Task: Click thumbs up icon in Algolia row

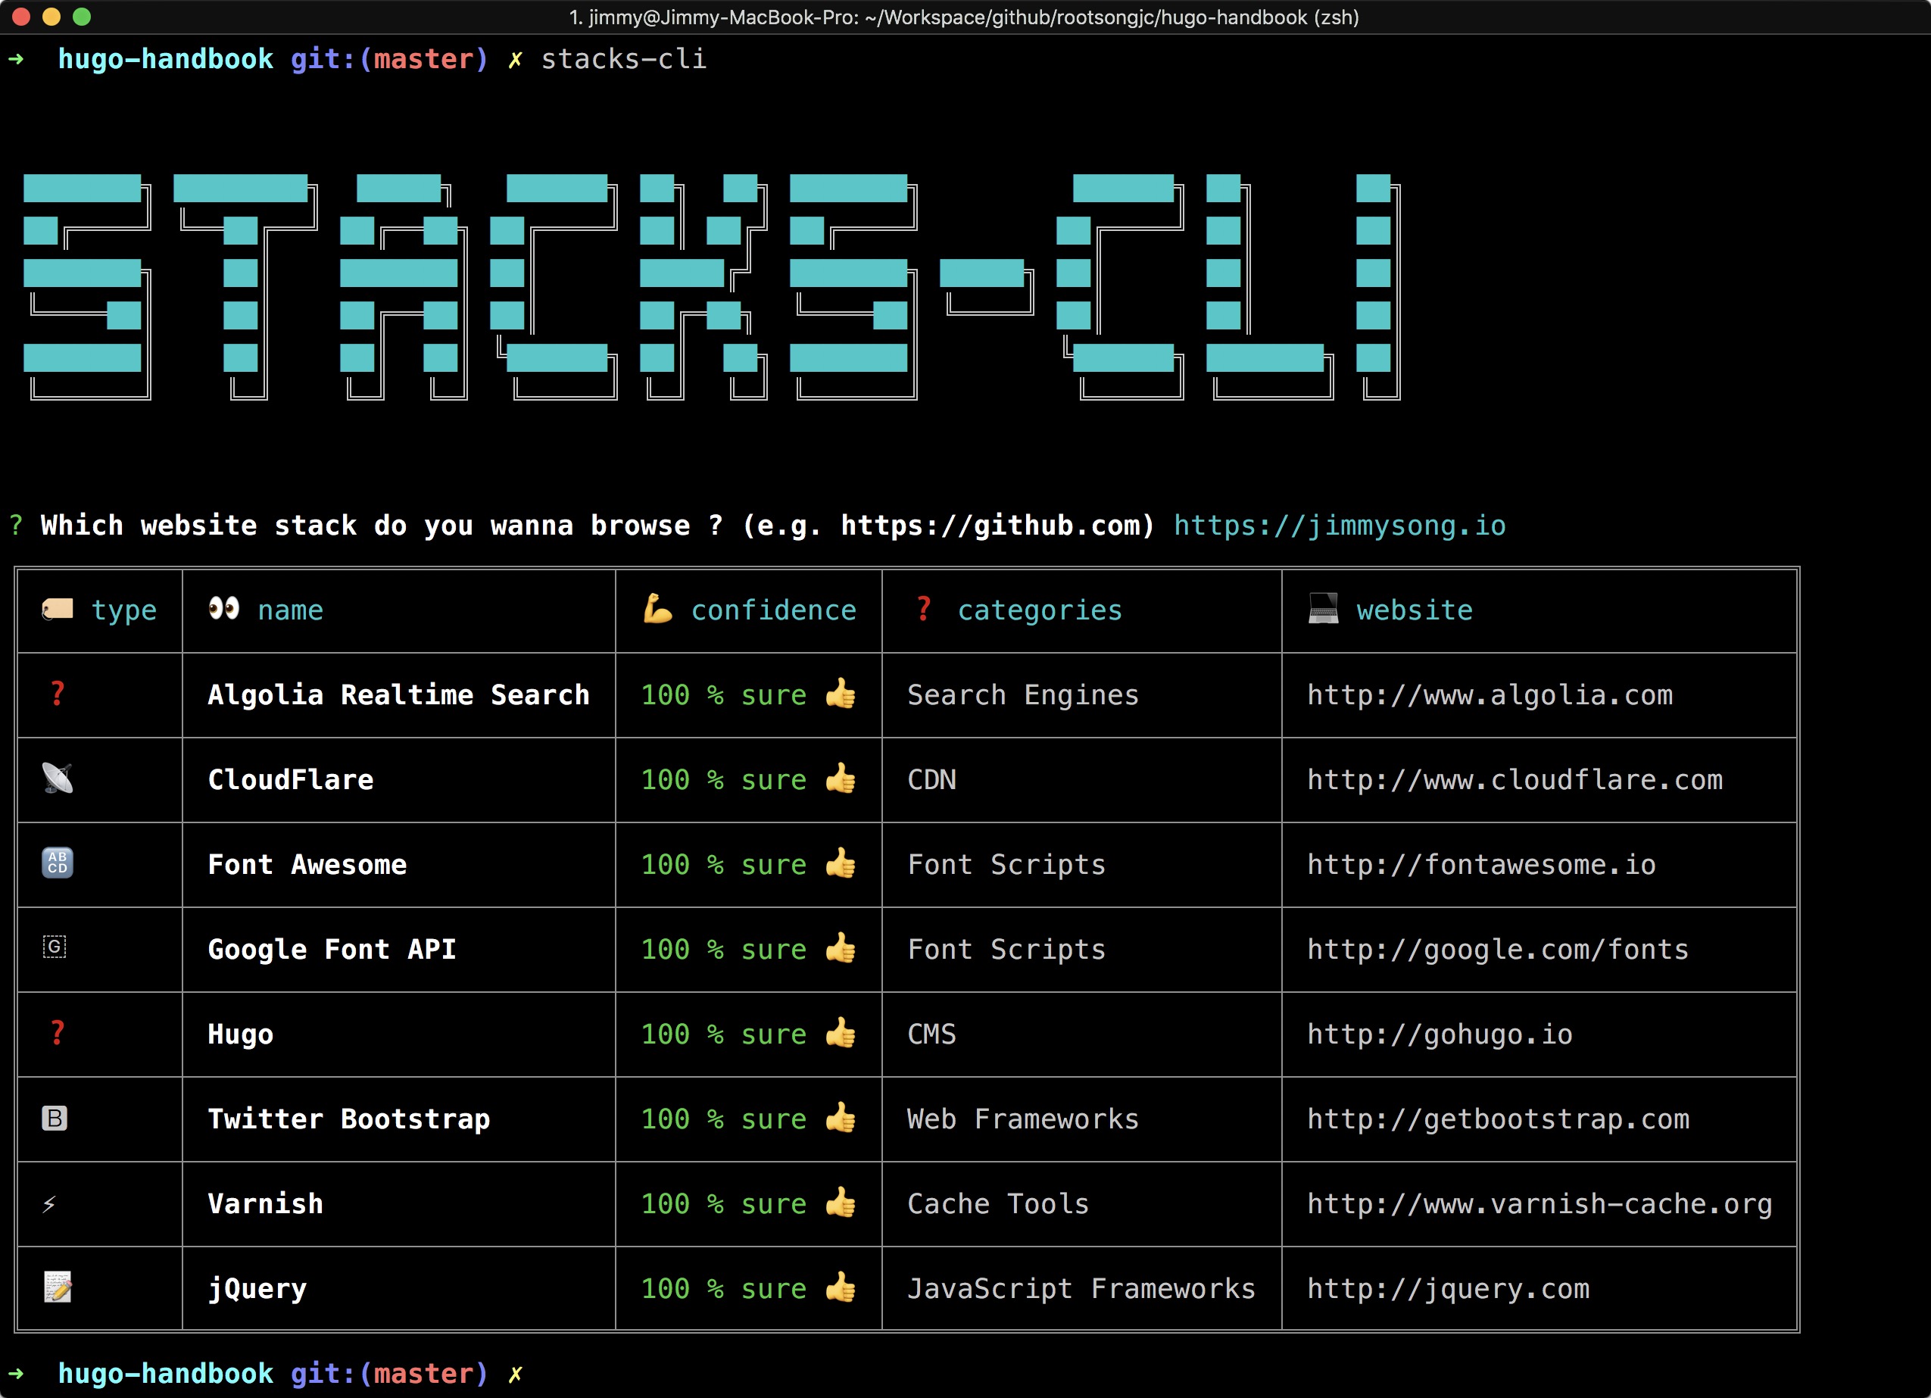Action: (x=841, y=693)
